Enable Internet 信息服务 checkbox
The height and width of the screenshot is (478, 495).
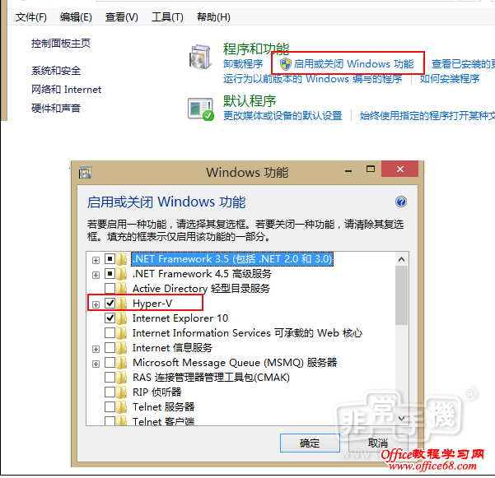coord(110,347)
